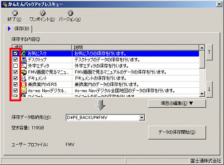Toggle the 乗換案内VER5 checkbox

[x=15, y=85]
